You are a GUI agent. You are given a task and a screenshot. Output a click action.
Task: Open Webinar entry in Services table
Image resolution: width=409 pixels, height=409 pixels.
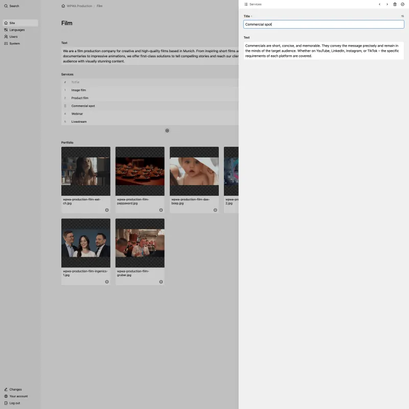(x=77, y=113)
